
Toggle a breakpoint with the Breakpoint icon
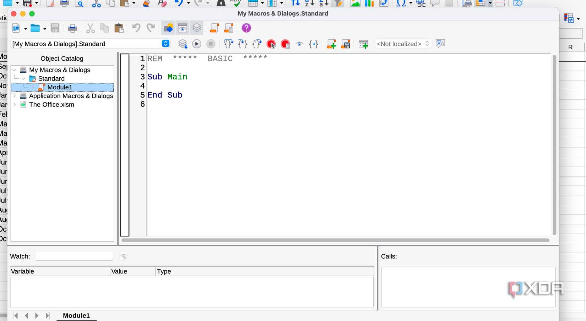coord(271,44)
